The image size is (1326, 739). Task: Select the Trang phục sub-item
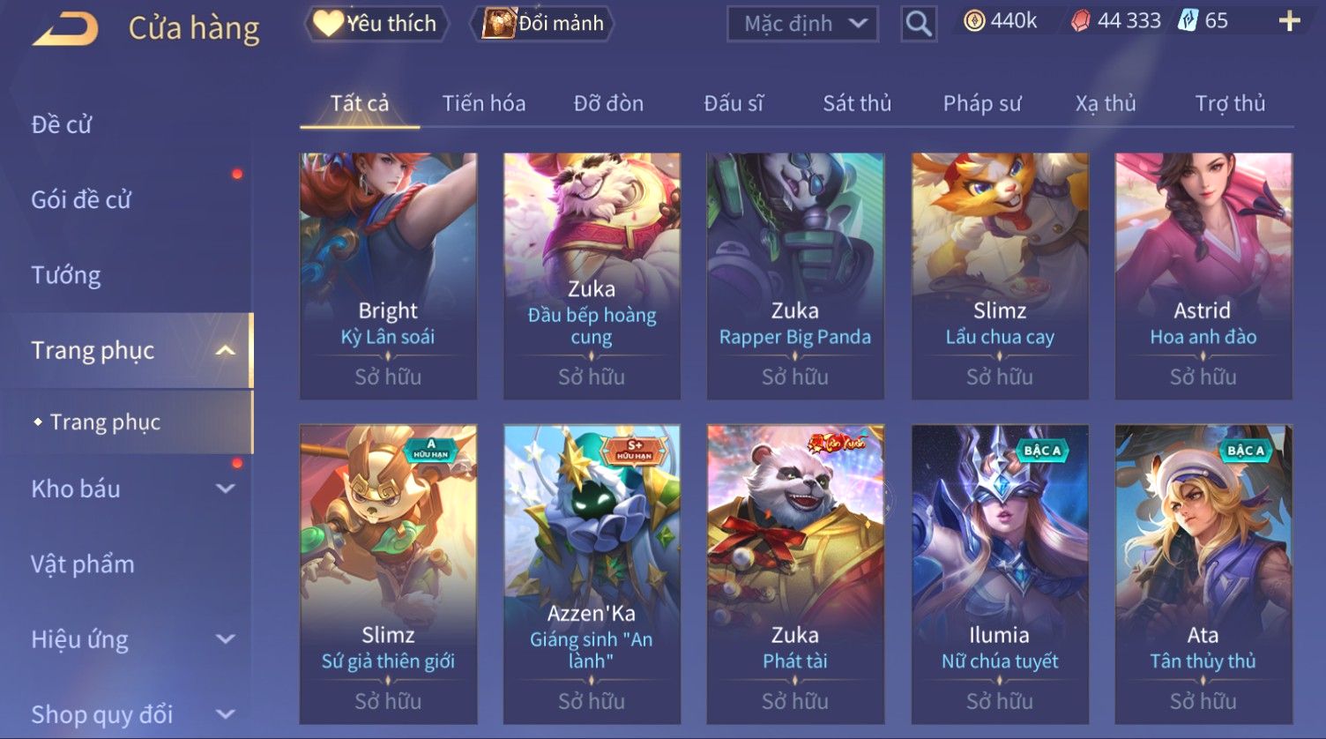pos(105,422)
